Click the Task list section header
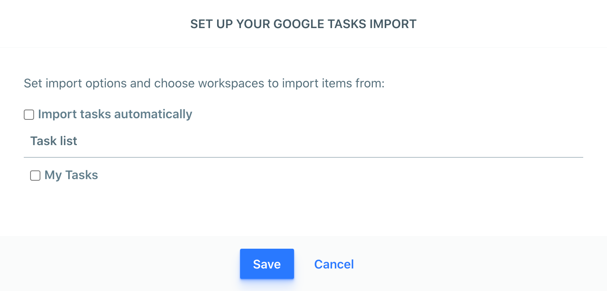607x291 pixels. [x=53, y=141]
